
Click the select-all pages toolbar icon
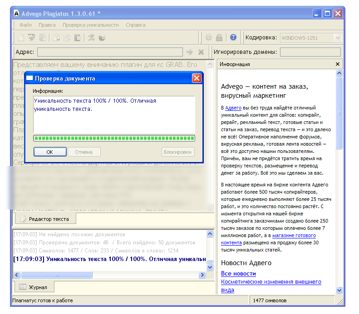[43, 38]
